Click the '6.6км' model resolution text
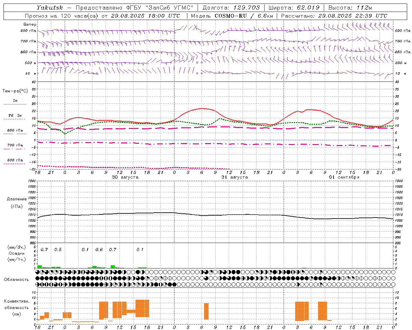412x330 pixels. pyautogui.click(x=266, y=16)
